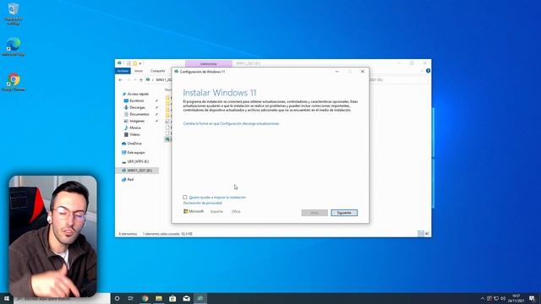Switch Explorer to large icons view using the status bar icon
This screenshot has width=541, height=304.
point(427,234)
